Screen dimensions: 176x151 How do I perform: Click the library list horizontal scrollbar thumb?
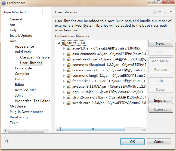[x=93, y=129]
